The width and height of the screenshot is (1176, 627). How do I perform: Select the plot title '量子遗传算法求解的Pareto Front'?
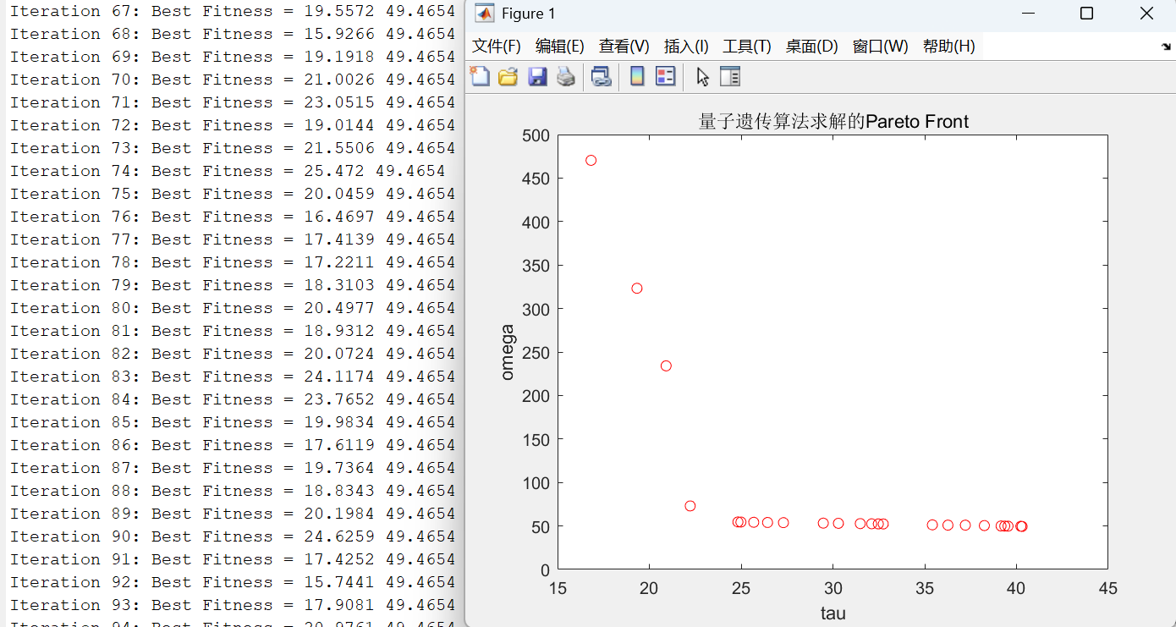click(833, 122)
